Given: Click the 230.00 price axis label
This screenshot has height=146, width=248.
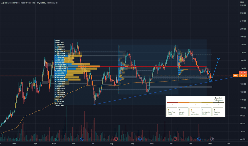Looking at the screenshot, I should tap(243, 5).
